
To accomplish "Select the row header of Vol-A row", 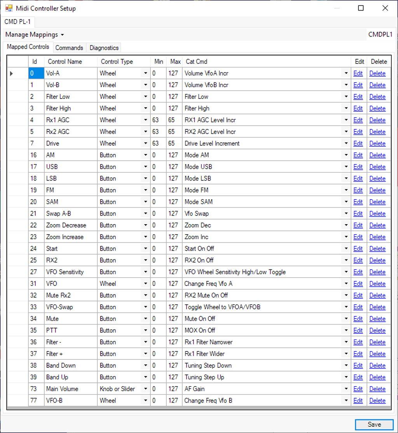I will [17, 74].
